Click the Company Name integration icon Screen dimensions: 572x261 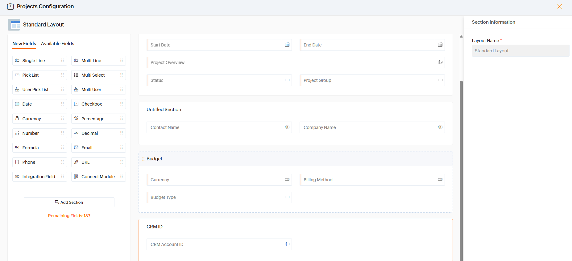point(440,127)
